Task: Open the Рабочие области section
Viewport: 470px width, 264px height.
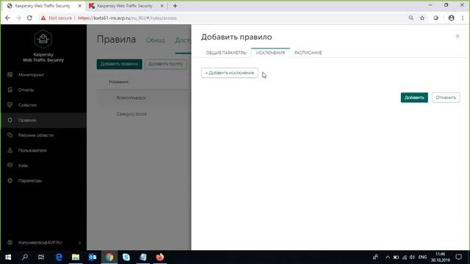Action: click(x=36, y=135)
